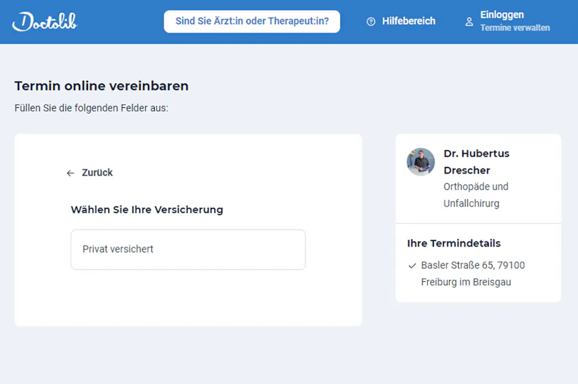This screenshot has width=578, height=384.
Task: Click the 'Orthopäde und Unfallchirurg' specialty text
Action: pyautogui.click(x=475, y=195)
